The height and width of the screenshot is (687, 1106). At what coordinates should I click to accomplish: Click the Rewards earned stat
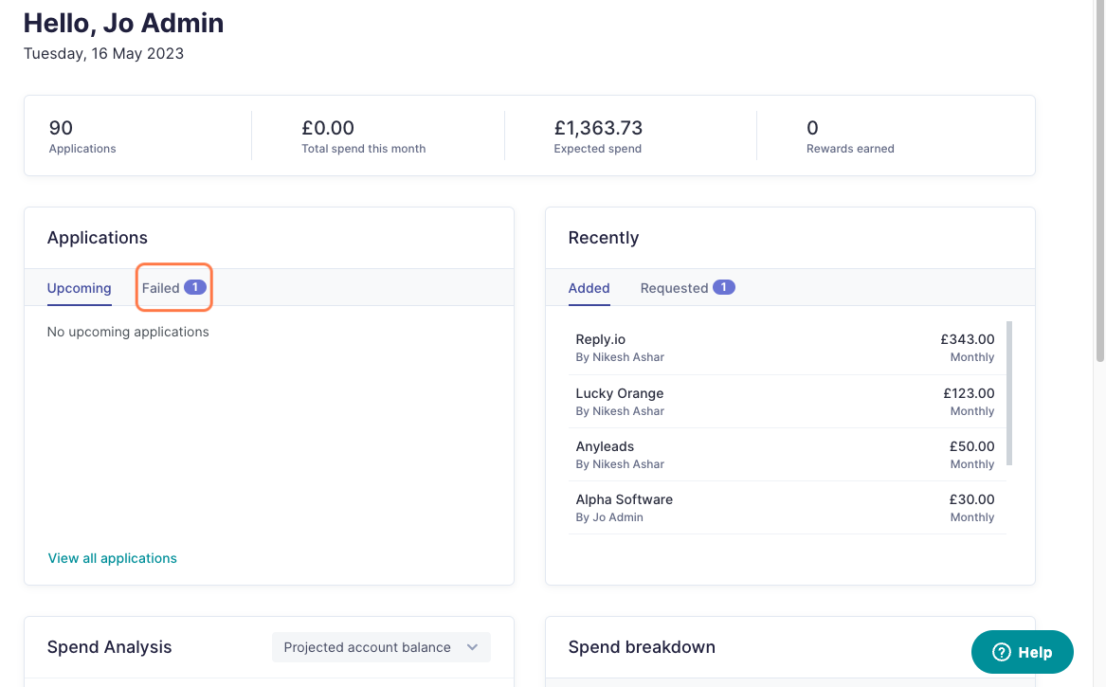tap(850, 136)
